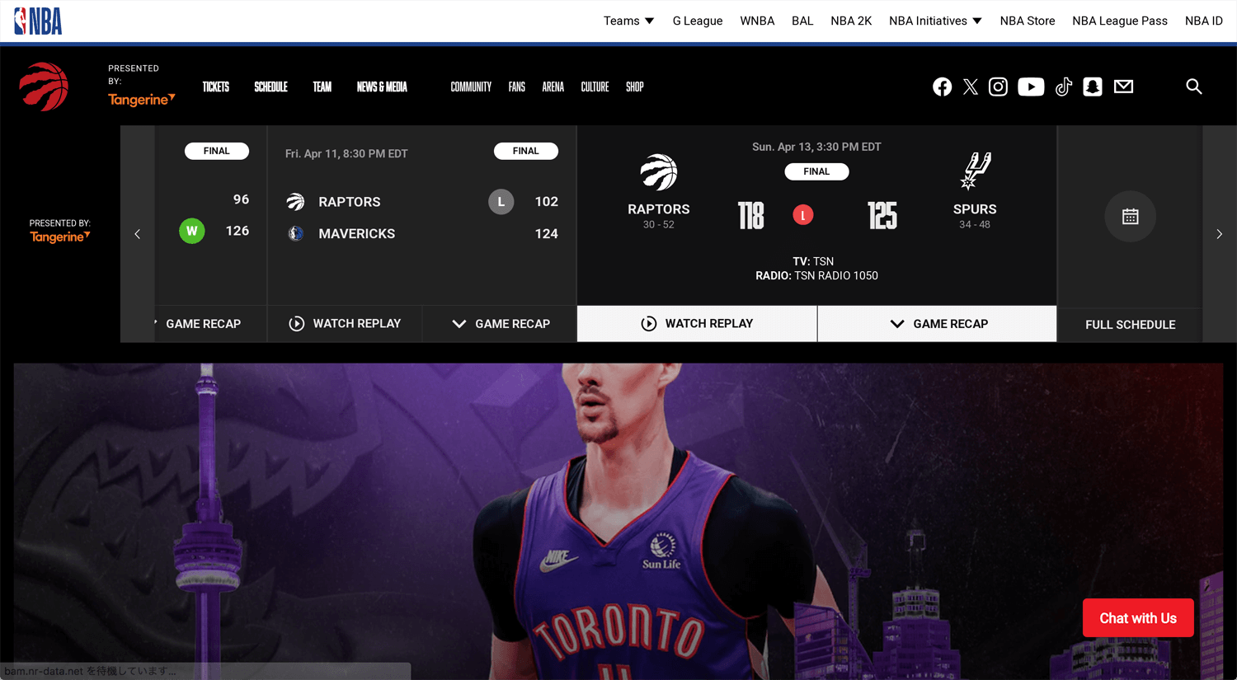Expand Game Recap for Raptors vs Spurs

pos(938,324)
